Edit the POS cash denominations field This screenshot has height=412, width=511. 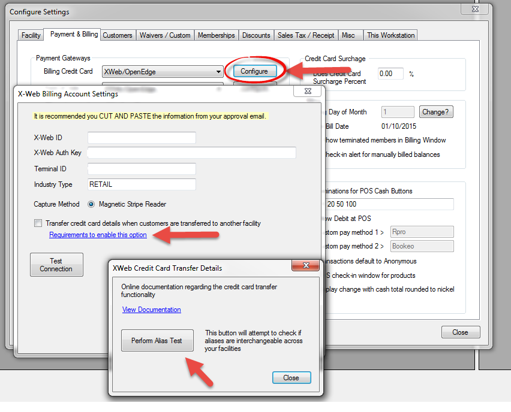389,204
